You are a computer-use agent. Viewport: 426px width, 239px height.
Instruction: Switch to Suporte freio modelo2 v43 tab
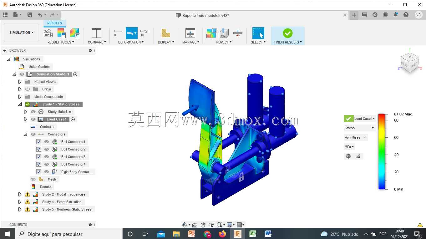205,15
